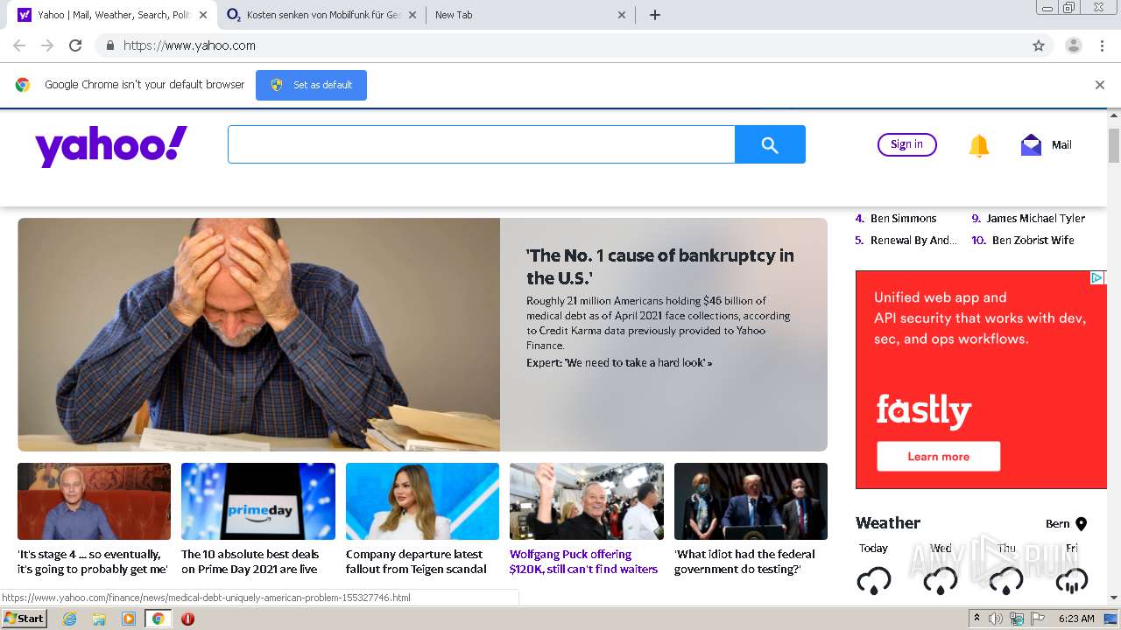Click the Chrome taskbar icon
The image size is (1121, 630).
(158, 619)
